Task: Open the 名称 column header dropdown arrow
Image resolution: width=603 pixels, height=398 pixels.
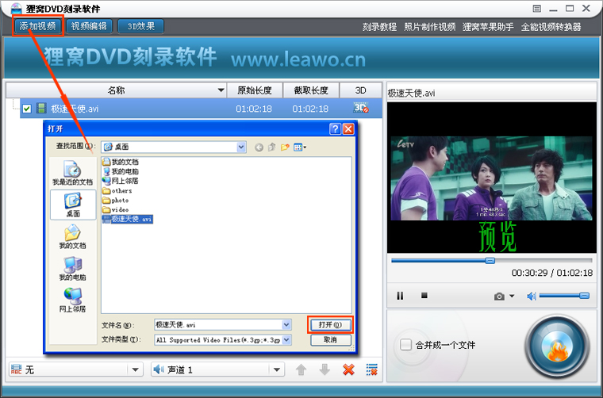Action: pos(221,90)
